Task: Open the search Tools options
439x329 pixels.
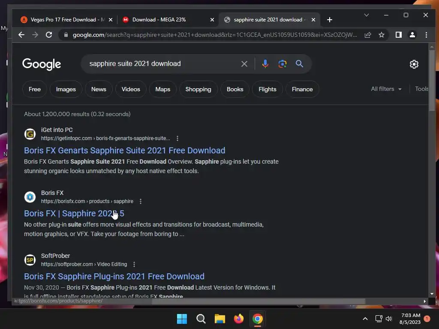Action: pyautogui.click(x=422, y=89)
